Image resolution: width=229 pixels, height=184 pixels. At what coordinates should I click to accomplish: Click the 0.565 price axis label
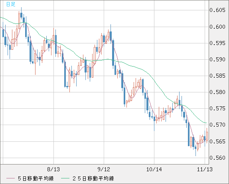point(217,141)
